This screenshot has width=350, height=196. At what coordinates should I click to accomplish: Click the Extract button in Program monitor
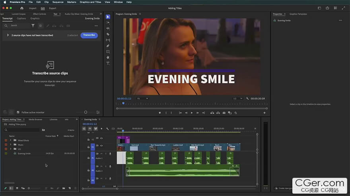pos(218,113)
